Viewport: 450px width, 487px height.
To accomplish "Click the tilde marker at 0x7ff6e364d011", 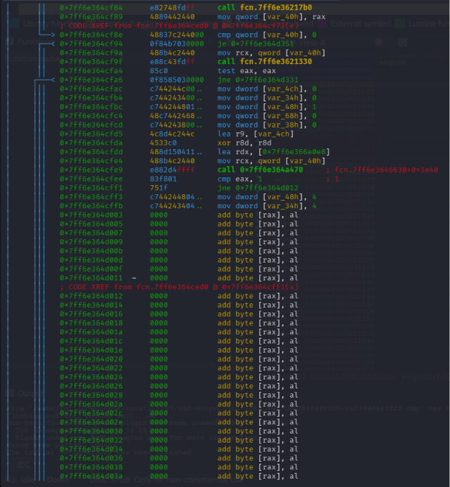I will coord(134,278).
